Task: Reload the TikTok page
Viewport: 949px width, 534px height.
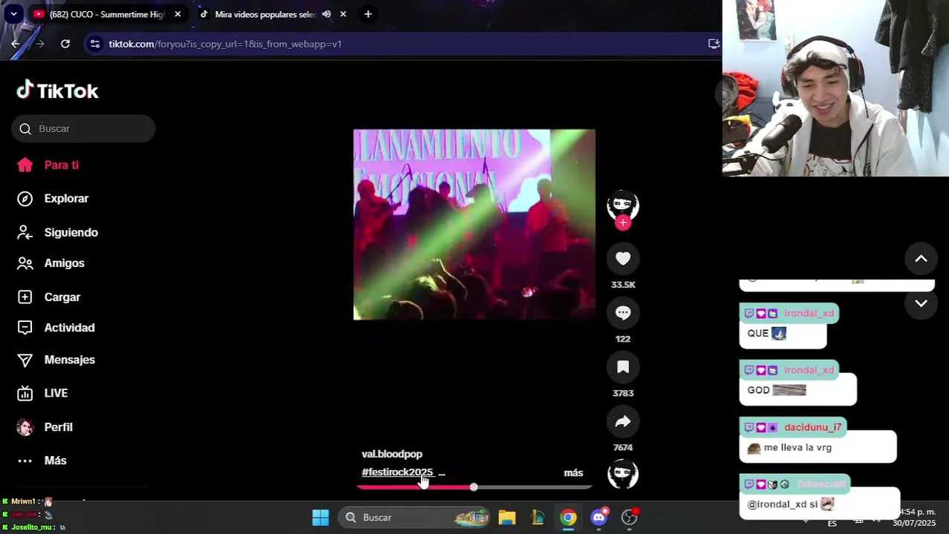Action: click(x=65, y=44)
